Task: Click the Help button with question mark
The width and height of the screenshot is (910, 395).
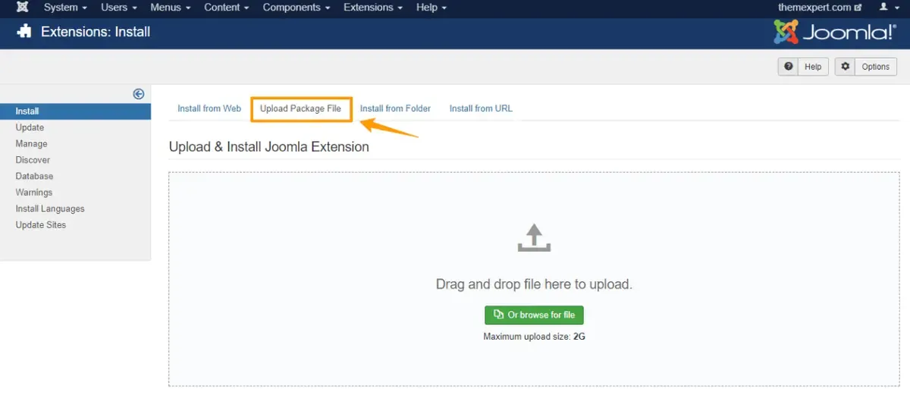Action: point(803,67)
